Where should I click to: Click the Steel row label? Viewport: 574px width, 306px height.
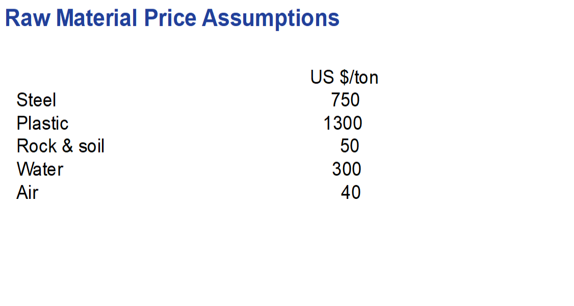tap(36, 100)
